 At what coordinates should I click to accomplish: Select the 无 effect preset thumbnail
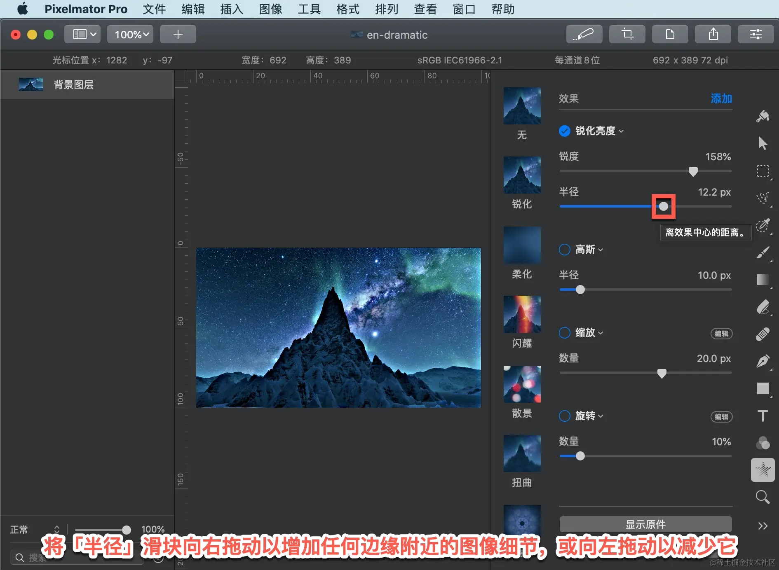tap(522, 106)
